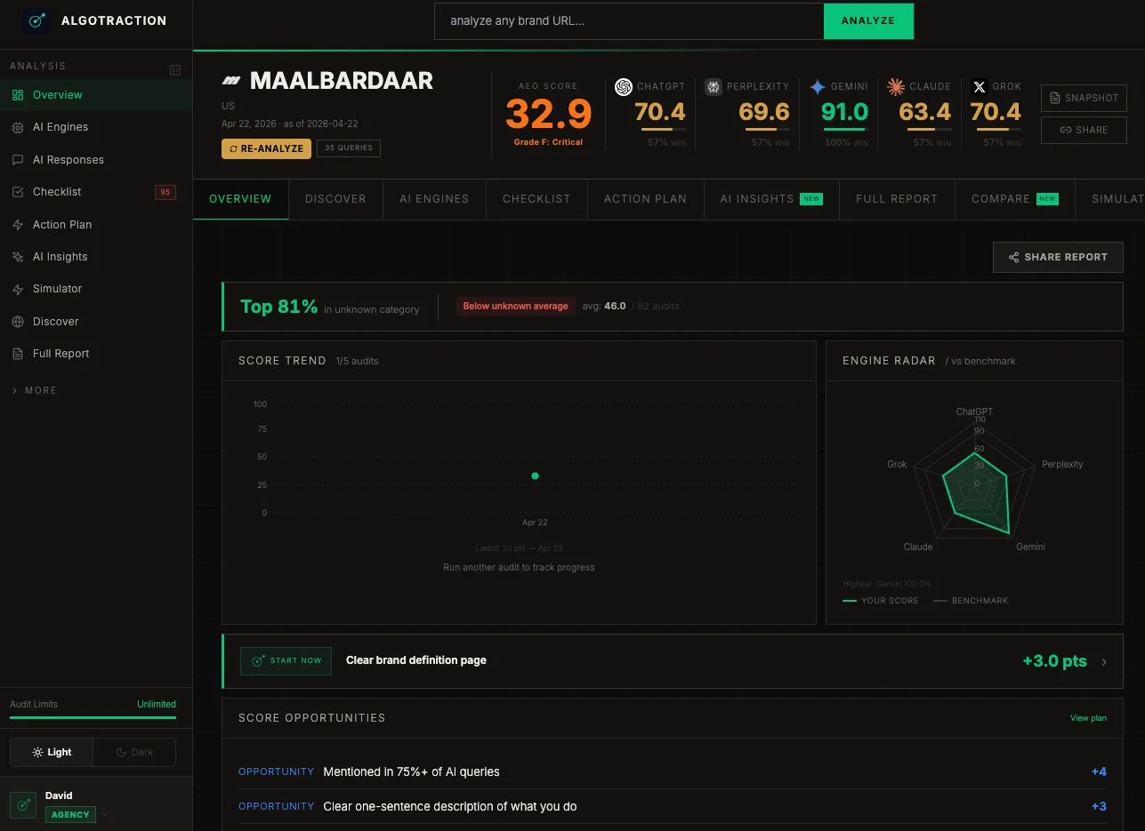Screen dimensions: 1145x831
Task: Click the Run another audit to track progress text
Action: [x=519, y=567]
